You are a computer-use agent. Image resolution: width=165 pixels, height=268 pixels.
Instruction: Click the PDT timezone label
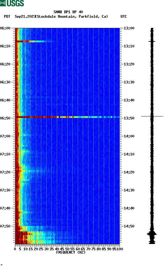click(7, 17)
